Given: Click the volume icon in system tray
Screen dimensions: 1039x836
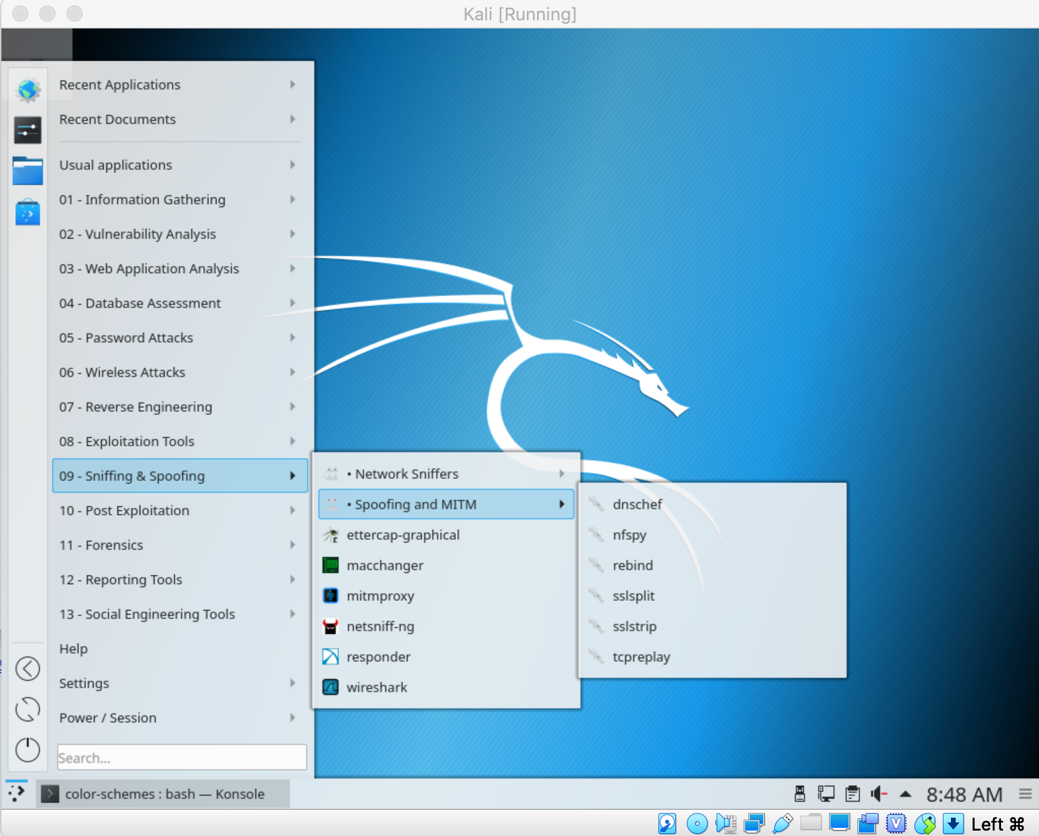Looking at the screenshot, I should (878, 794).
